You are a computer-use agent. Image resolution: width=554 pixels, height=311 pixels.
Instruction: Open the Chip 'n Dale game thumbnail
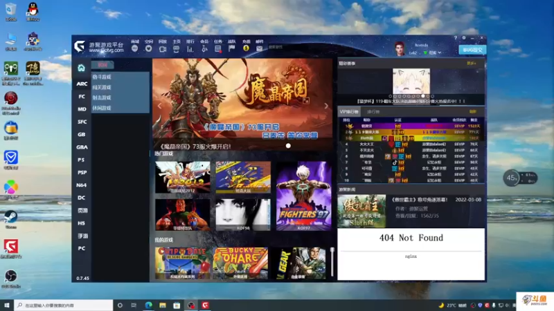click(x=182, y=263)
